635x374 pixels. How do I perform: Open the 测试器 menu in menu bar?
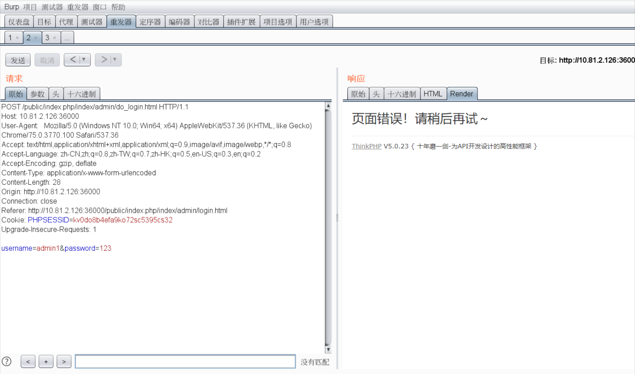(52, 7)
